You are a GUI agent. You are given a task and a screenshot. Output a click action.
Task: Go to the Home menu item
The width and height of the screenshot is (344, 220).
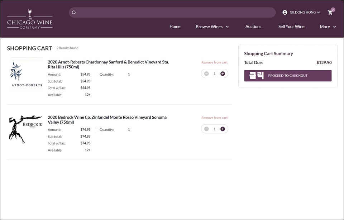[175, 27]
